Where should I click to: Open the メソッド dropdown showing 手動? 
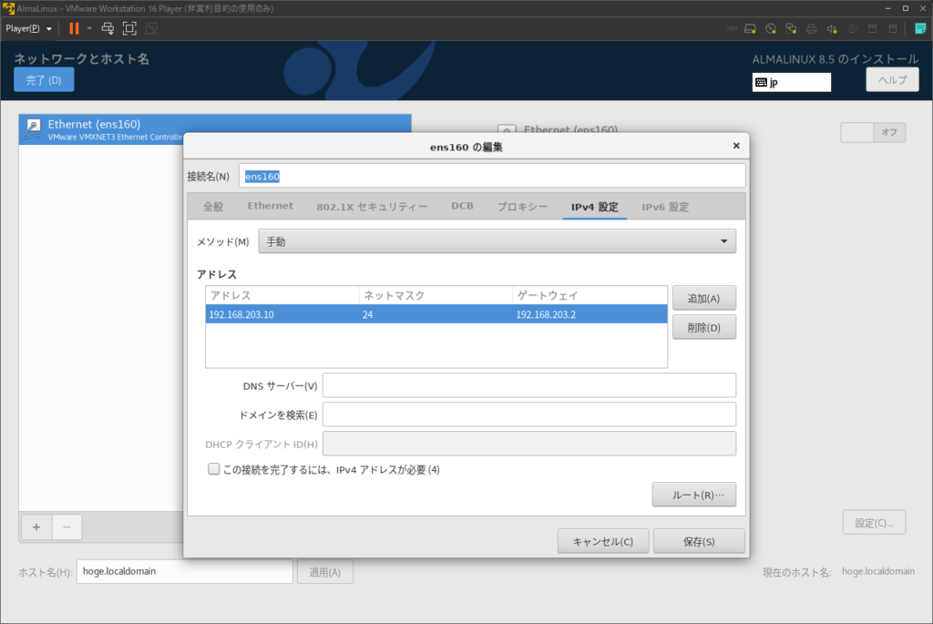coord(497,241)
